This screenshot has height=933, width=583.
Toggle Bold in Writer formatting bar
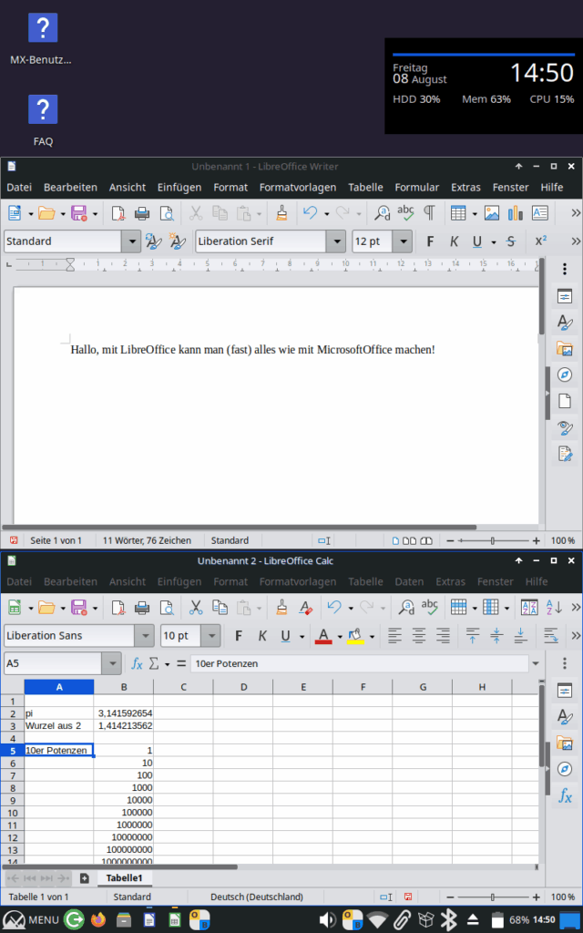click(x=430, y=241)
